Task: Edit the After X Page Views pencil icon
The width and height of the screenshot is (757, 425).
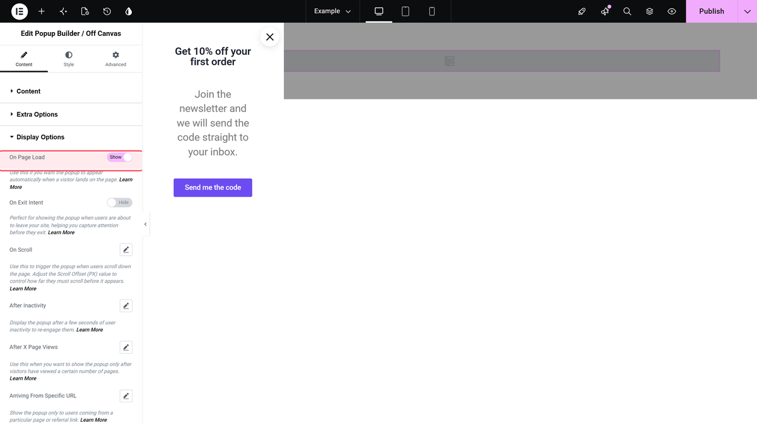Action: pyautogui.click(x=126, y=348)
